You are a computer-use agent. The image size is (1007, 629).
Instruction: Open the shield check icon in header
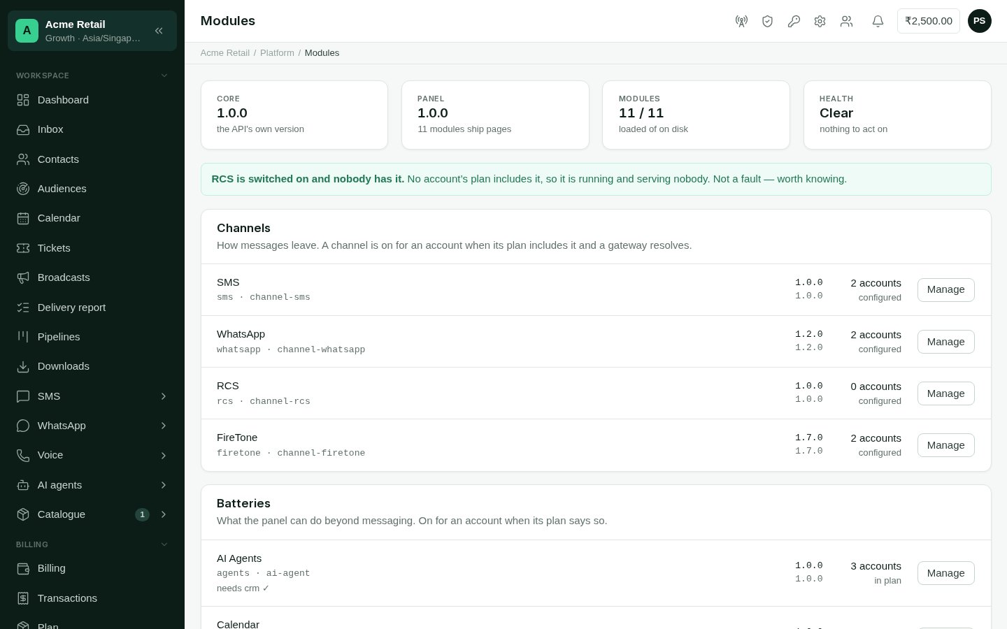click(x=767, y=21)
